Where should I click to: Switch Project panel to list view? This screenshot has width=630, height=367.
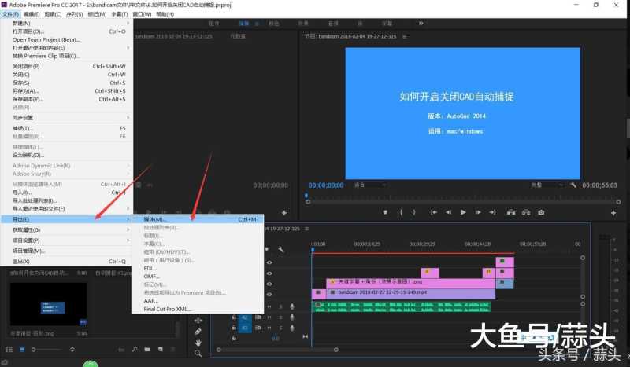tap(9, 350)
